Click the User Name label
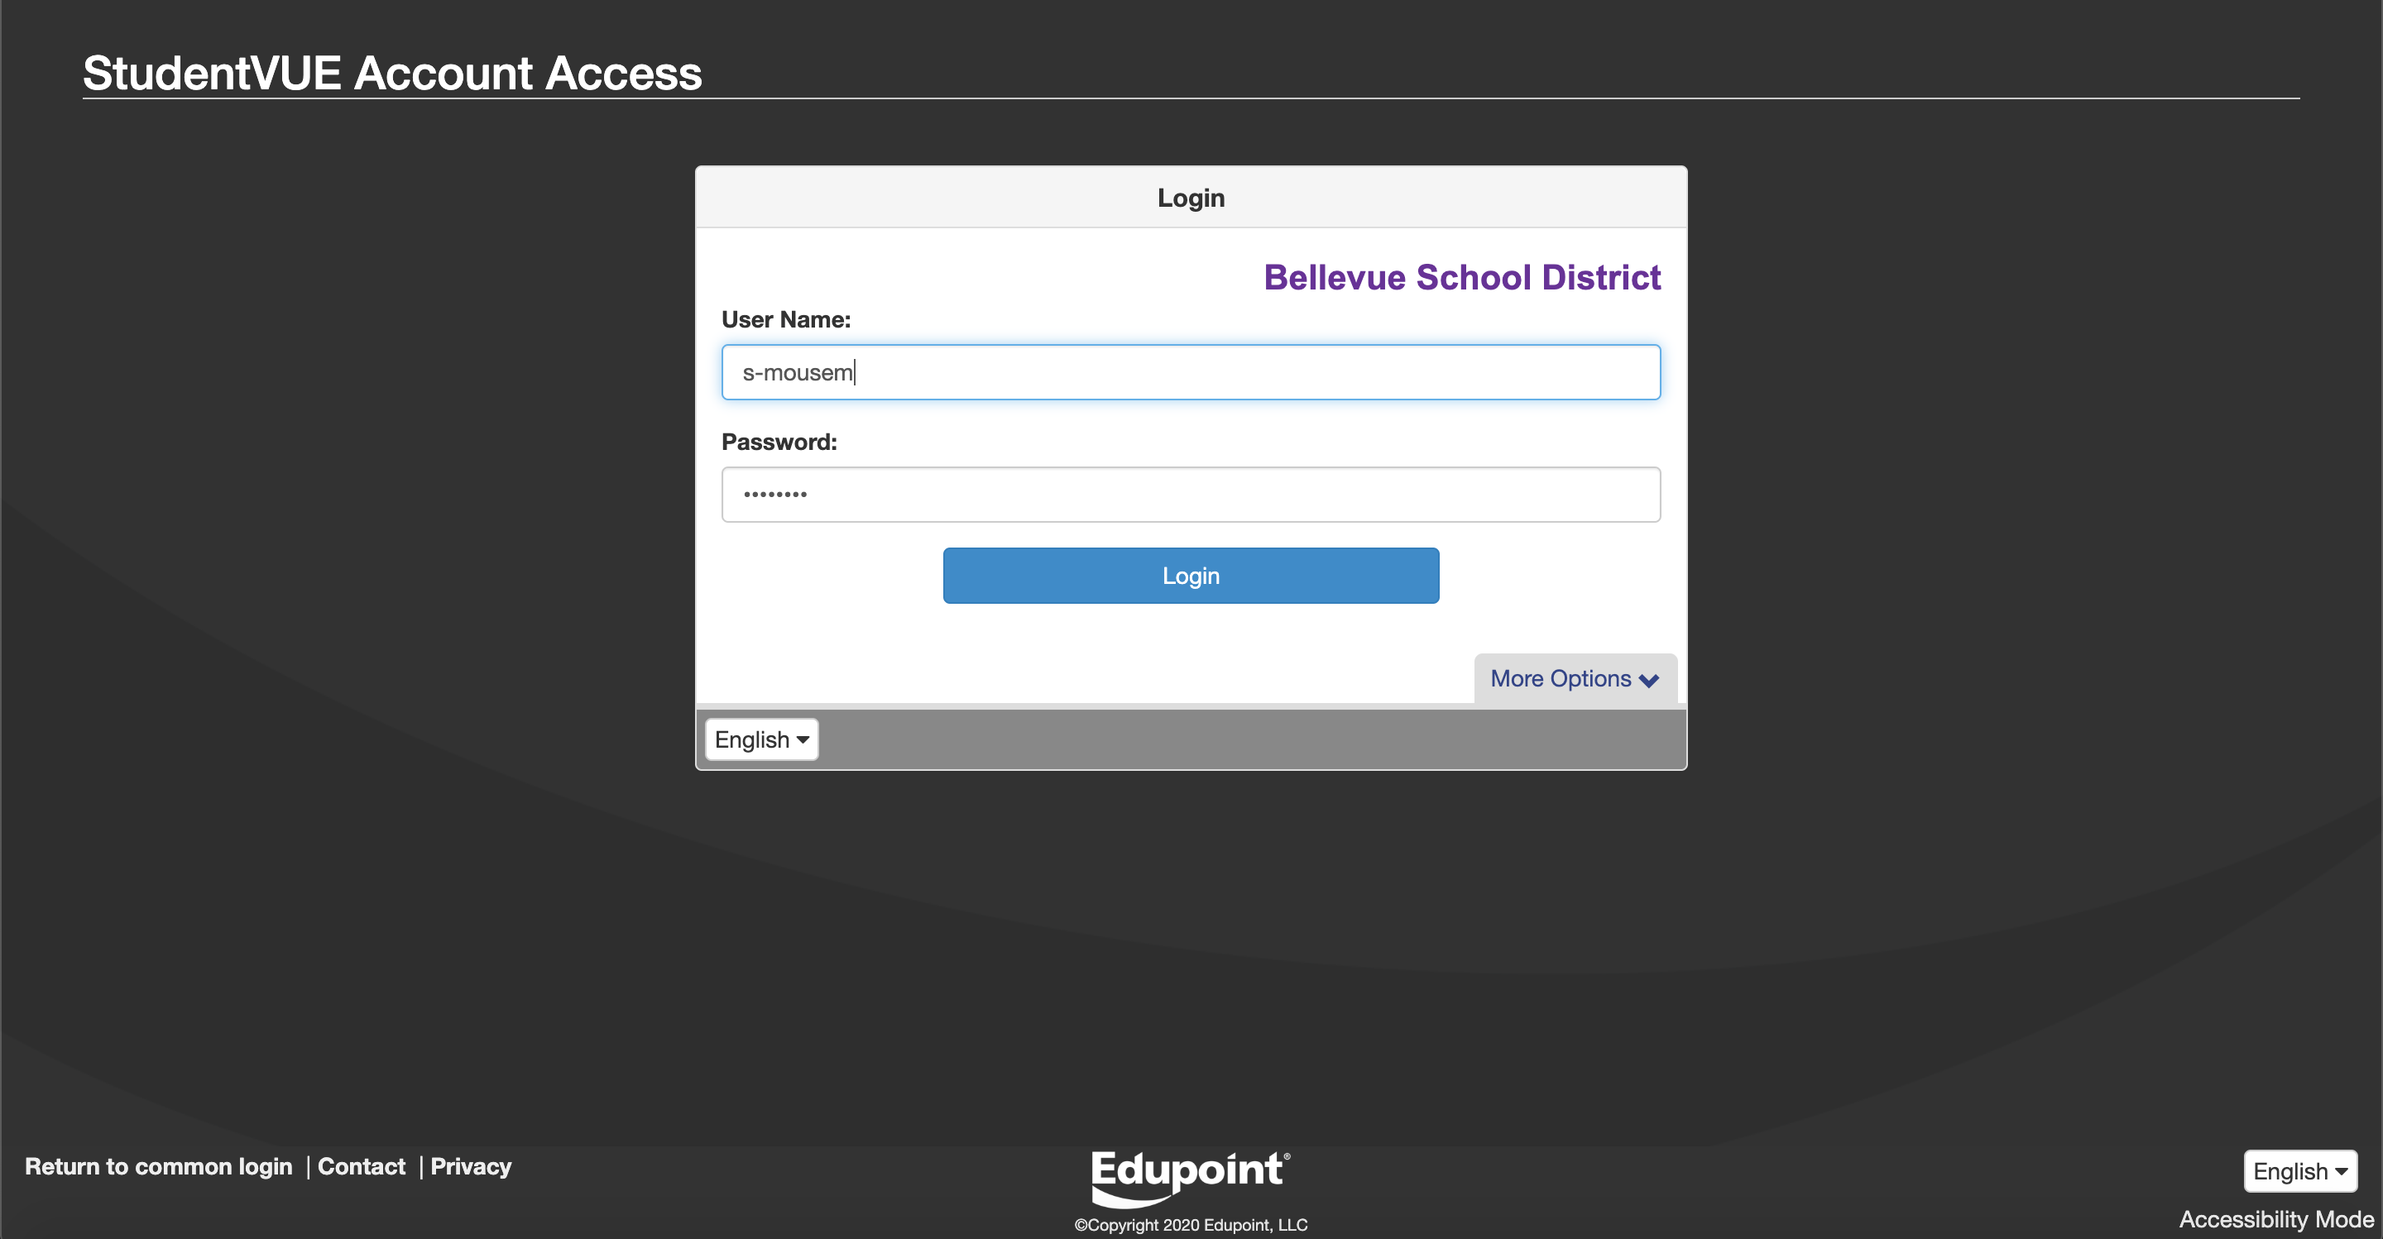The image size is (2383, 1239). [785, 320]
